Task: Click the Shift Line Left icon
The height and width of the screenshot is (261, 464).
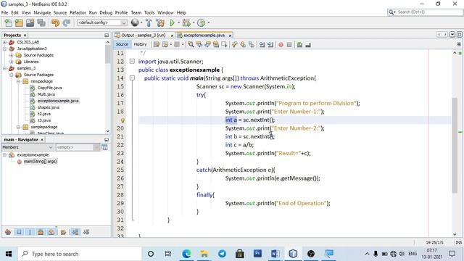Action: click(262, 45)
